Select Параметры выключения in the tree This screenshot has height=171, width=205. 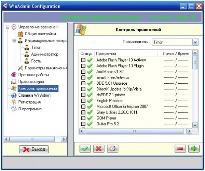(x=46, y=68)
